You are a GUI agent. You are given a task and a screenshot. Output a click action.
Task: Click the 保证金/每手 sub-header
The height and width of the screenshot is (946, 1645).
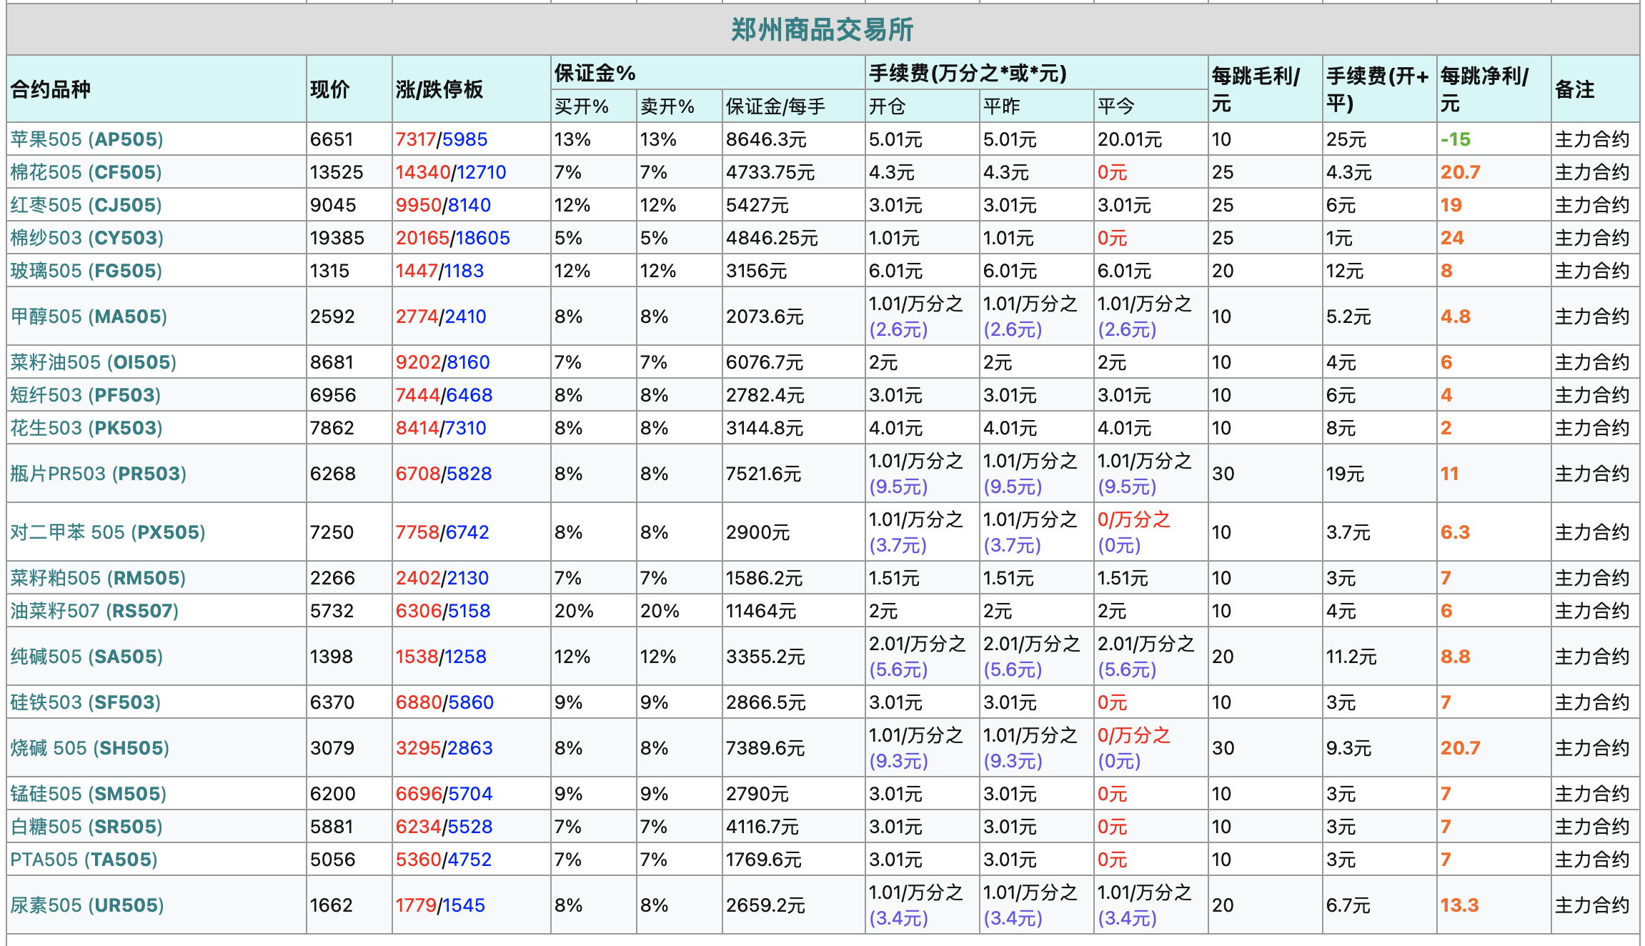(775, 106)
